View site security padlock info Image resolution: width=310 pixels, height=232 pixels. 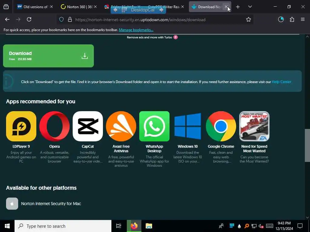[x=70, y=20]
